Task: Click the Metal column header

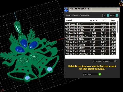Action: pyautogui.click(x=69, y=20)
